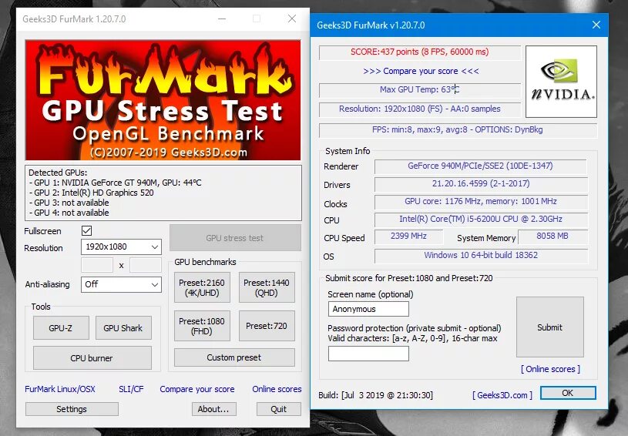The image size is (628, 436).
Task: Click the custom width field left of x
Action: click(97, 265)
